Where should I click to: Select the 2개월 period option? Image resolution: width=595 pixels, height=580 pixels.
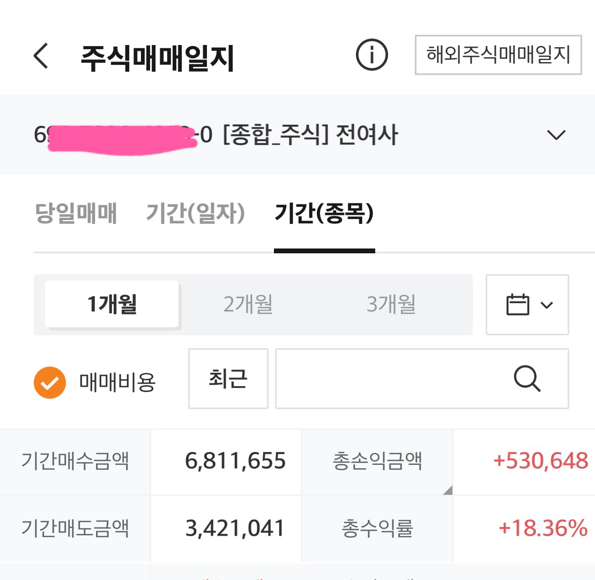coord(248,304)
